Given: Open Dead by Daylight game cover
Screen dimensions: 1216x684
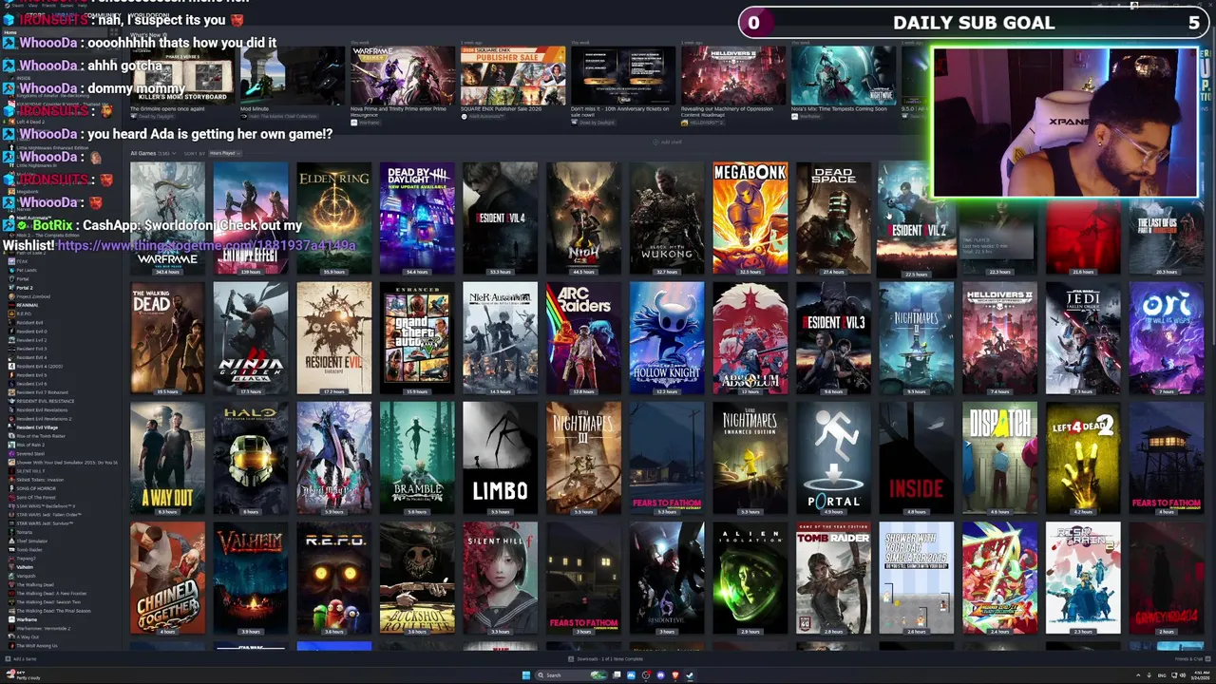Looking at the screenshot, I should pyautogui.click(x=417, y=218).
